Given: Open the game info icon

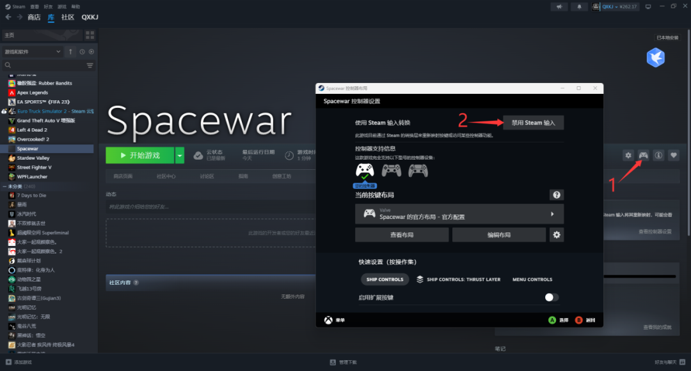Looking at the screenshot, I should point(658,155).
